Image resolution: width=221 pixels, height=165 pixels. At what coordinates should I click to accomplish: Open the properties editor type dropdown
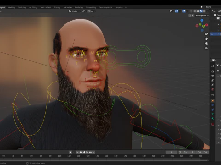[x=214, y=60]
